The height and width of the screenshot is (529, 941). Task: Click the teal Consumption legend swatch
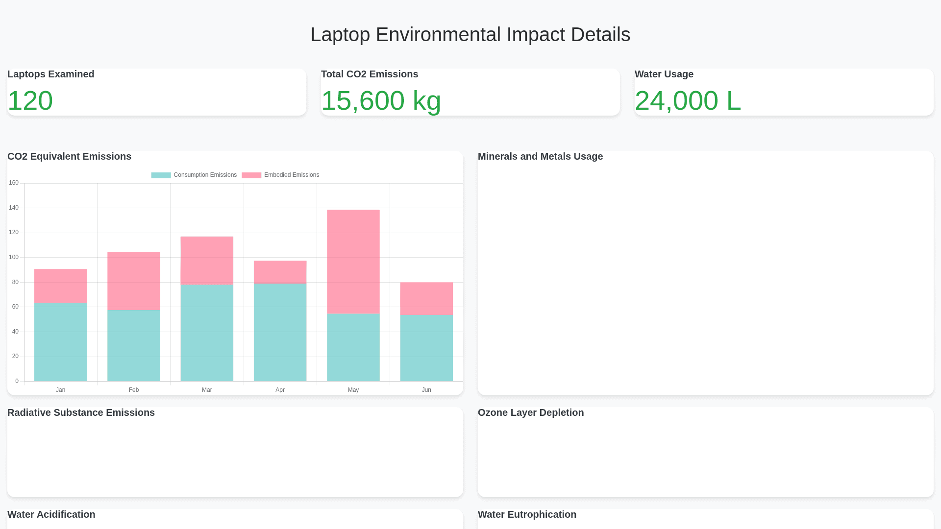(x=161, y=175)
